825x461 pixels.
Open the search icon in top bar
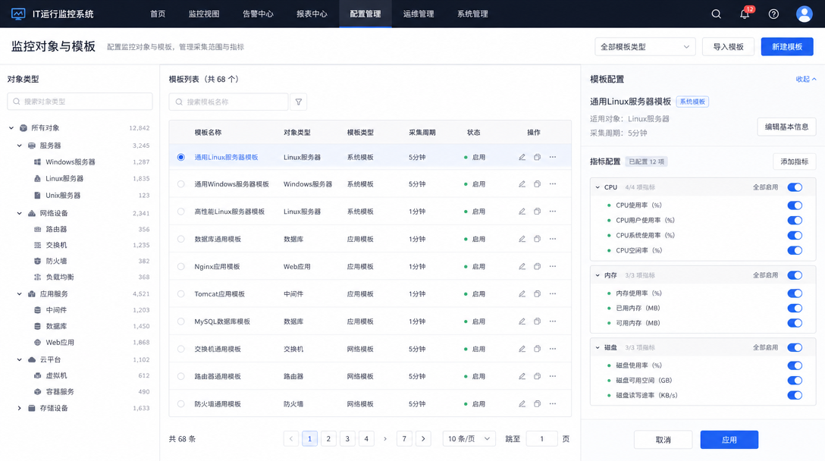[716, 14]
